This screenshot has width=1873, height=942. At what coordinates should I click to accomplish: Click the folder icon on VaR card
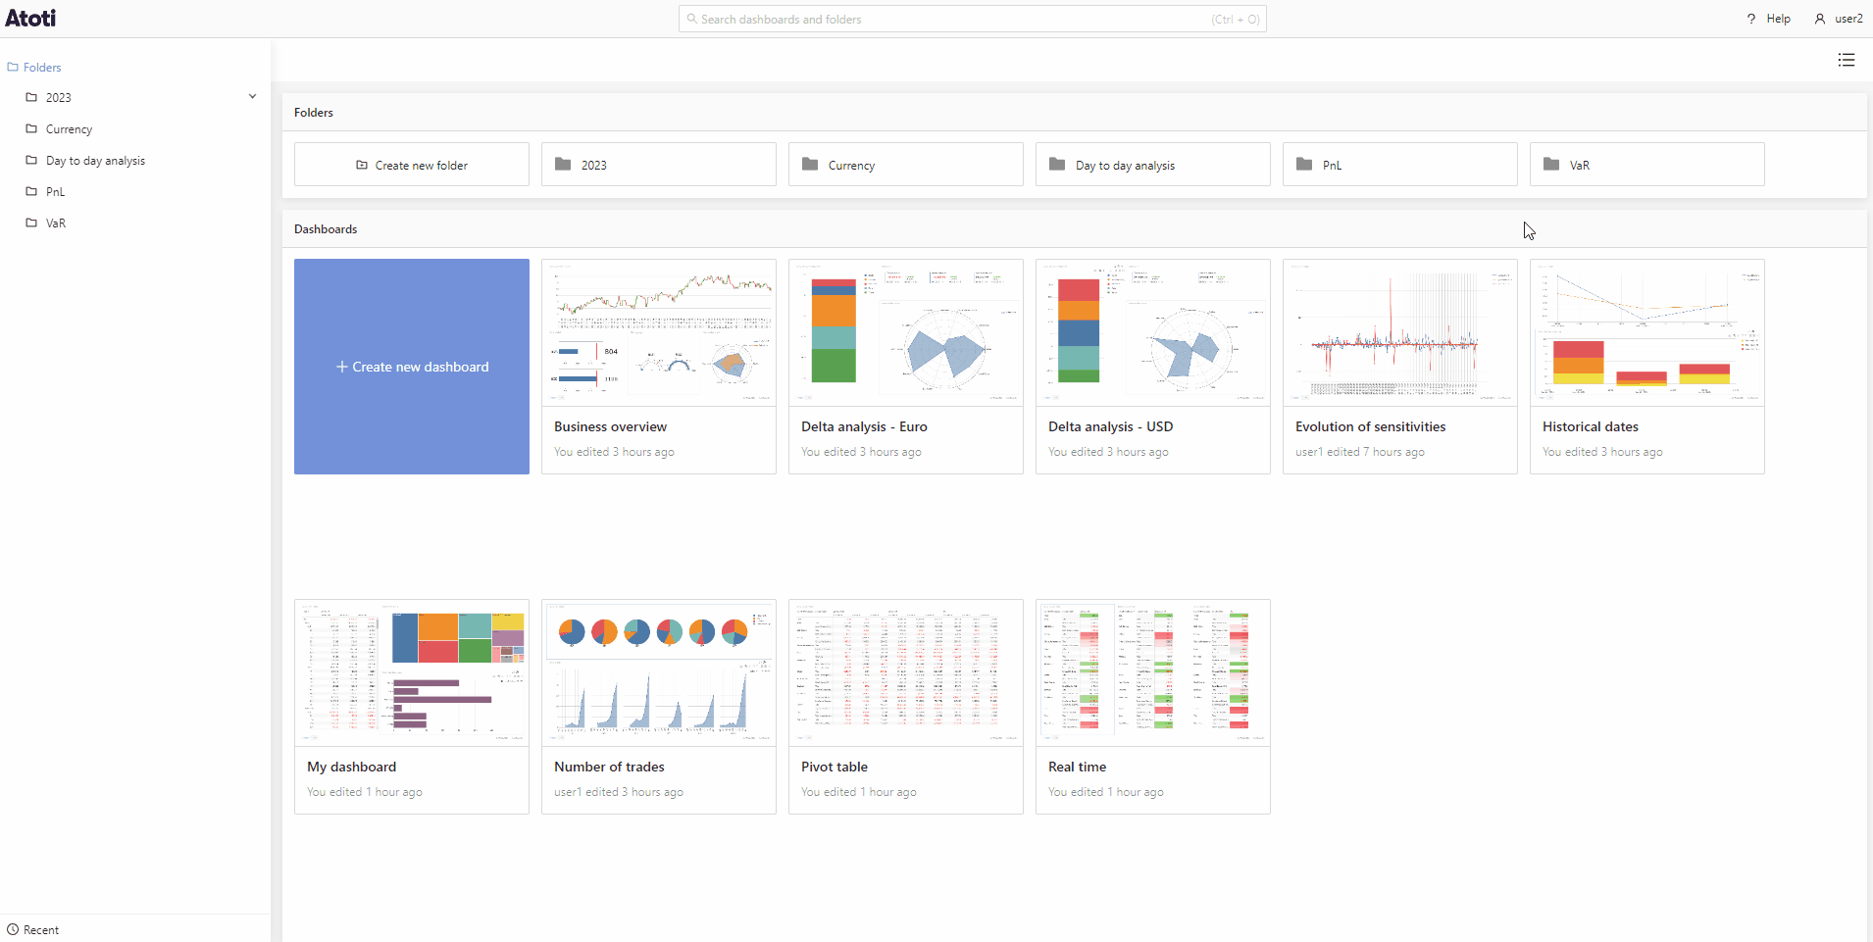[x=1551, y=164]
